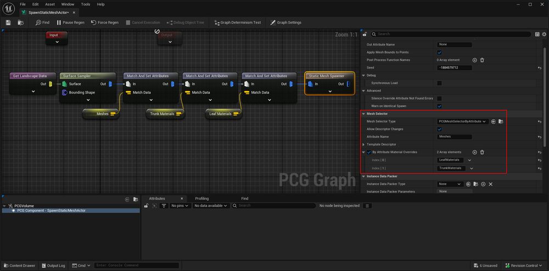Open the File menu

[x=23, y=4]
